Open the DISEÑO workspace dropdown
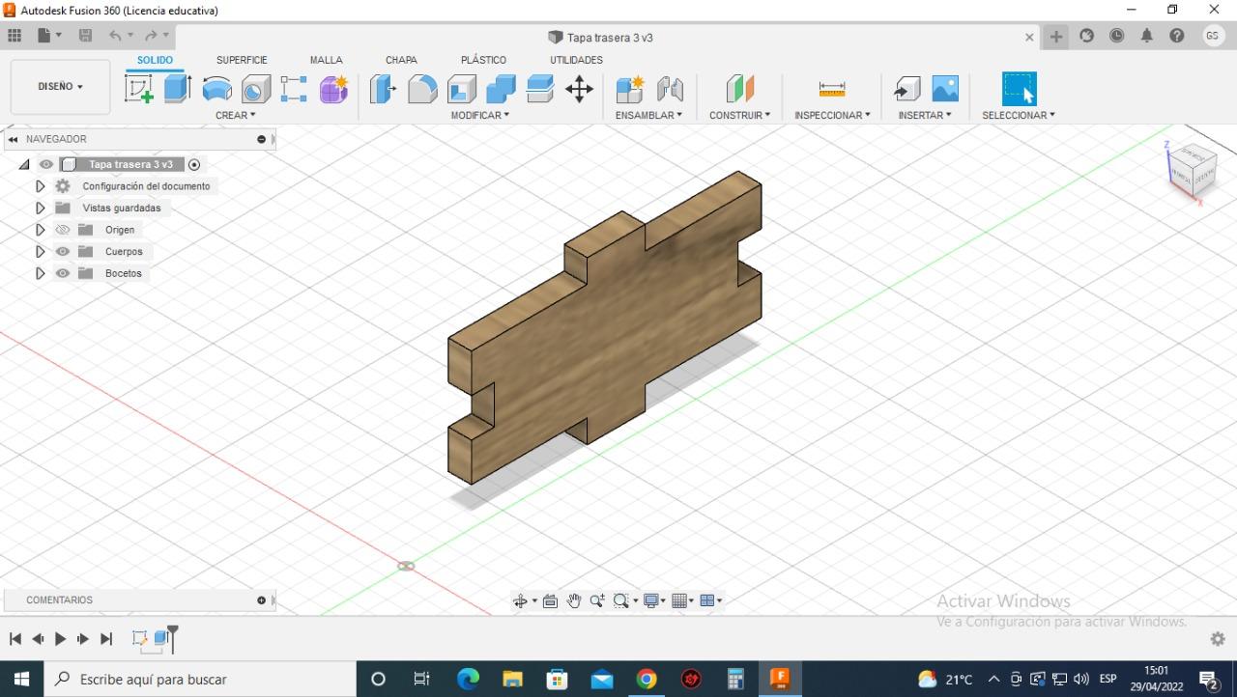The height and width of the screenshot is (697, 1237). click(x=60, y=87)
